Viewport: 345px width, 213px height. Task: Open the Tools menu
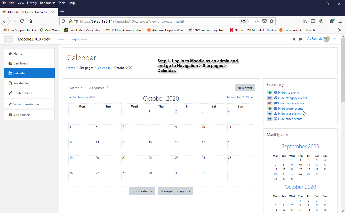[x=62, y=3]
